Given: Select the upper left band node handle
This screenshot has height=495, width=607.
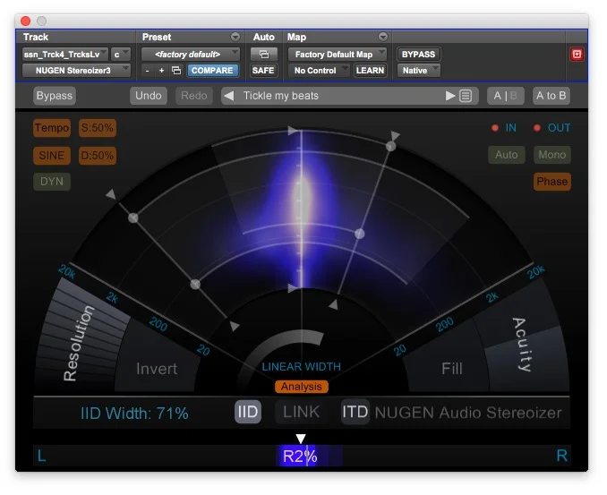Looking at the screenshot, I should 133,218.
